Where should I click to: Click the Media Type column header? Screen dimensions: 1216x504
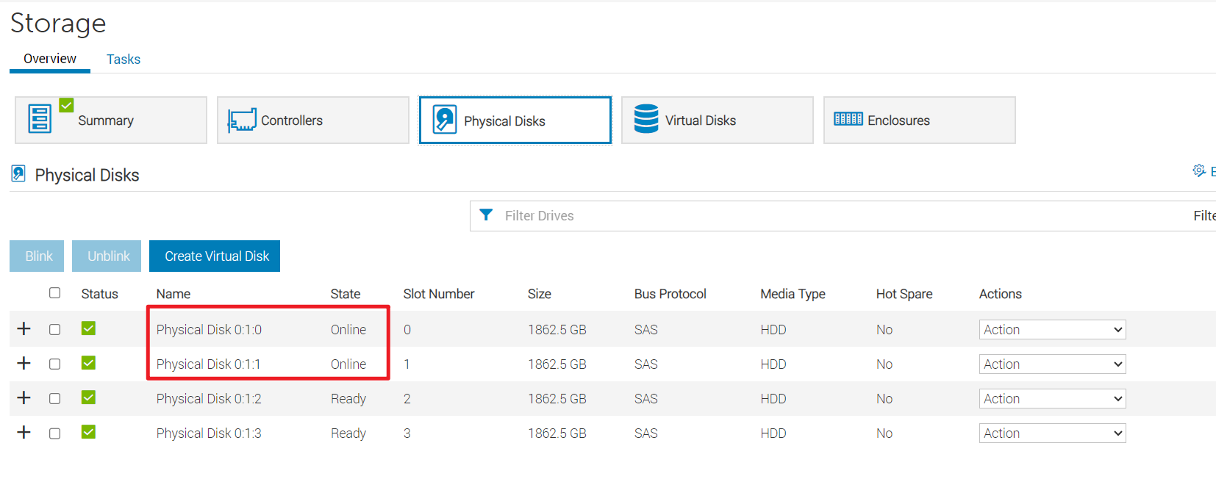793,294
